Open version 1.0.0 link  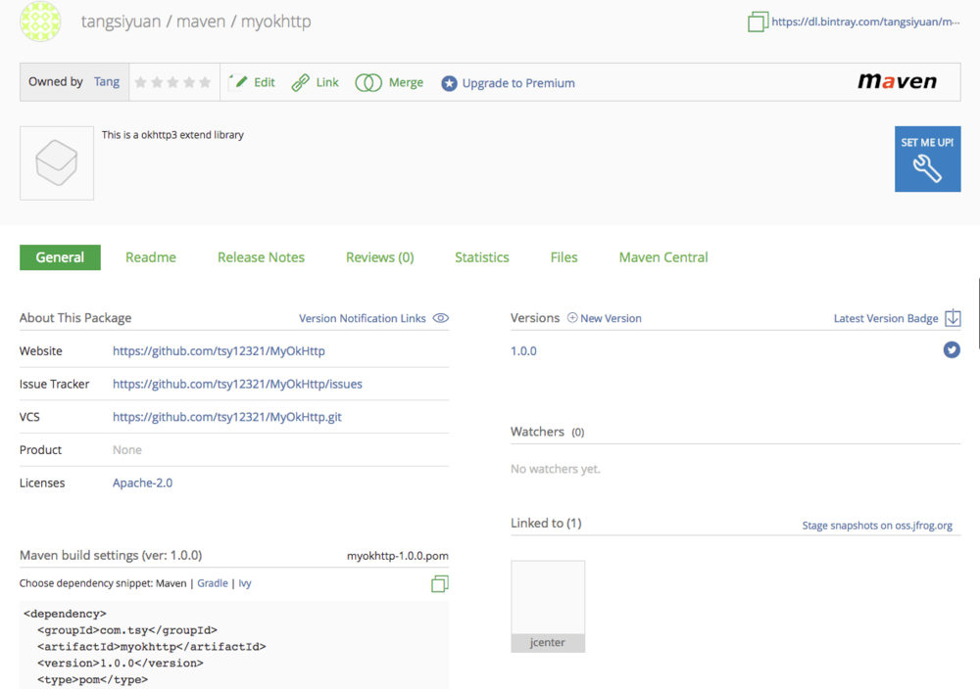click(x=523, y=350)
